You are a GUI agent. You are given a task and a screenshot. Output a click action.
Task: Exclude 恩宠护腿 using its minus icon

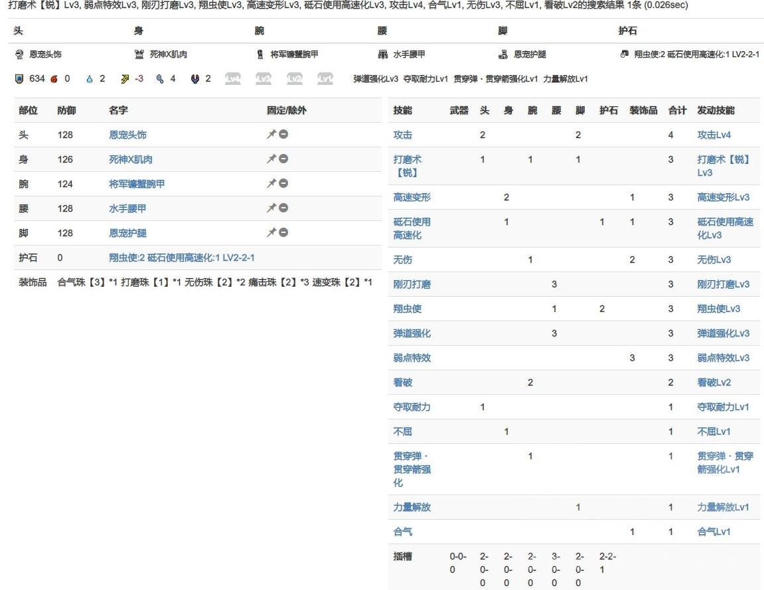[x=283, y=232]
